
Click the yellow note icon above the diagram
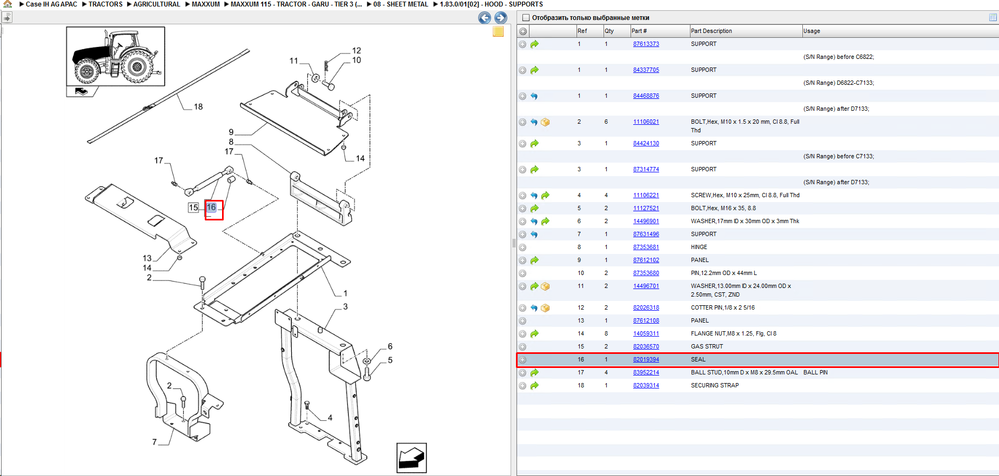pos(498,31)
